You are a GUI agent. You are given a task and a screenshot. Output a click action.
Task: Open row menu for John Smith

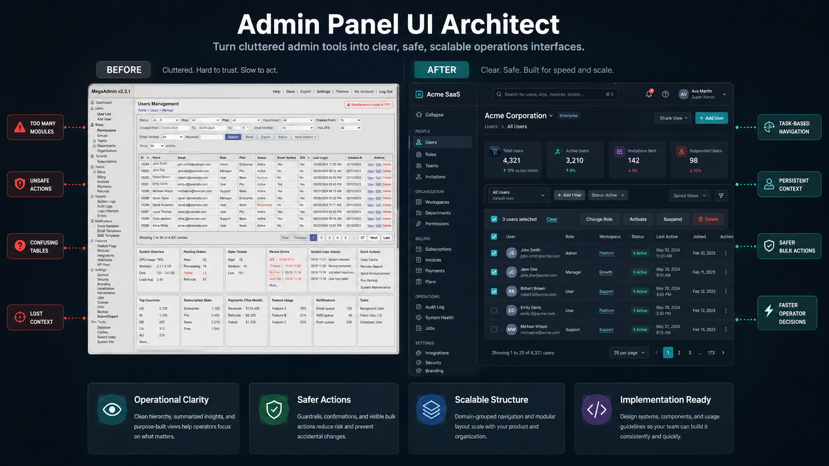click(726, 253)
